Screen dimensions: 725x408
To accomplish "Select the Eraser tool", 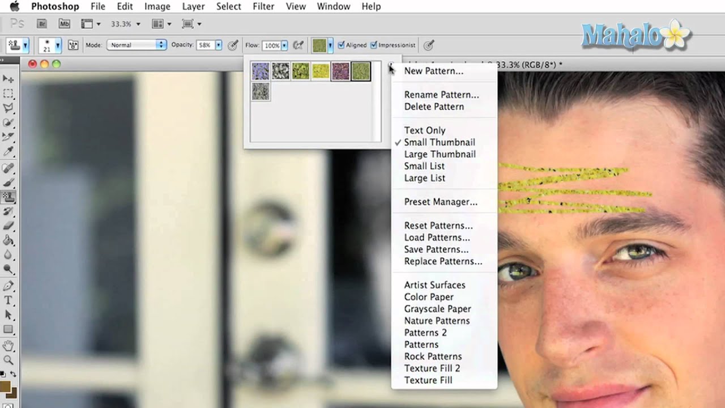I will click(x=8, y=226).
